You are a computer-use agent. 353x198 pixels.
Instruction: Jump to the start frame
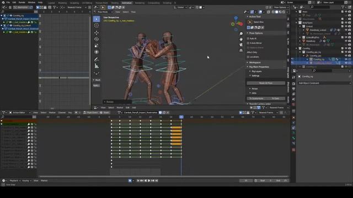click(x=138, y=180)
